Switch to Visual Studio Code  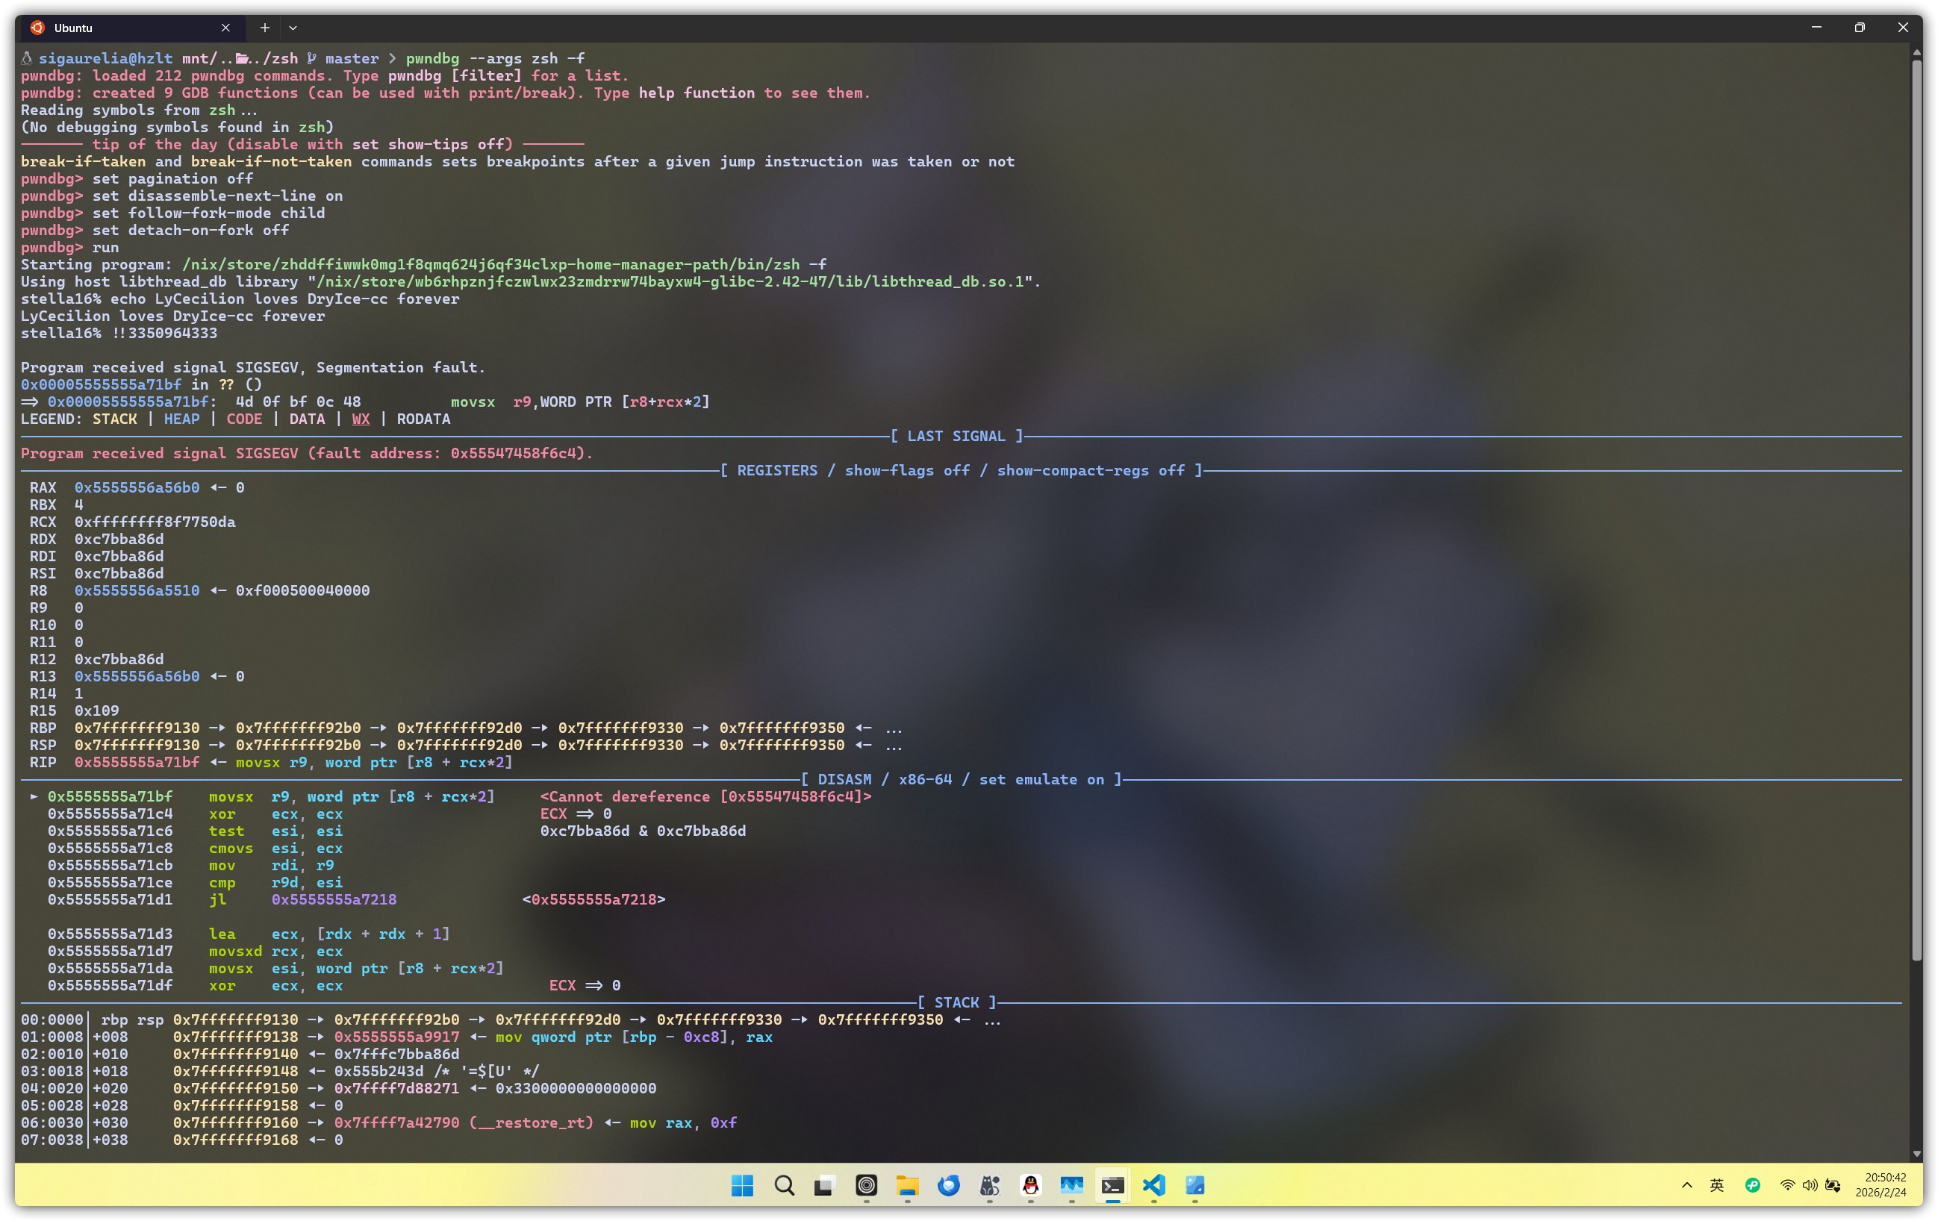pyautogui.click(x=1153, y=1185)
